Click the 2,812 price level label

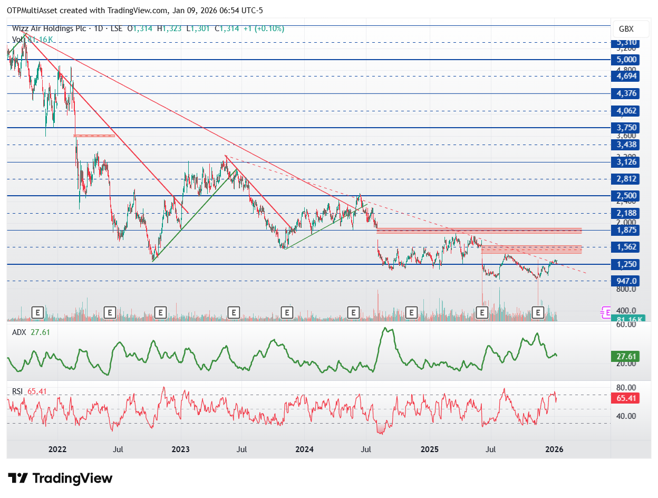click(625, 179)
